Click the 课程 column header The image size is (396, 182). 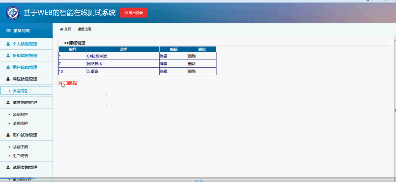coord(123,49)
